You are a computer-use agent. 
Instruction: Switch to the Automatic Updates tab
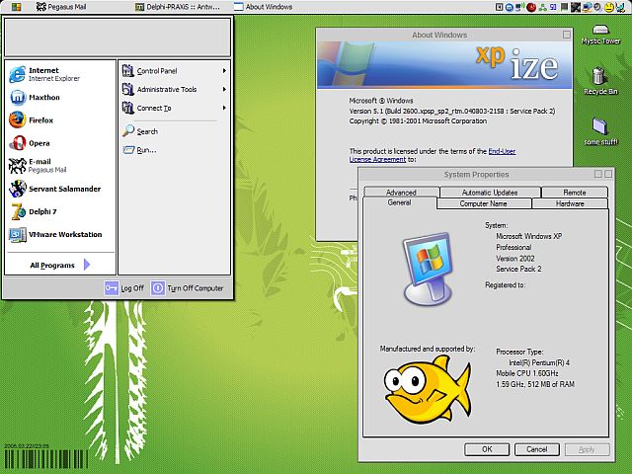coord(490,193)
